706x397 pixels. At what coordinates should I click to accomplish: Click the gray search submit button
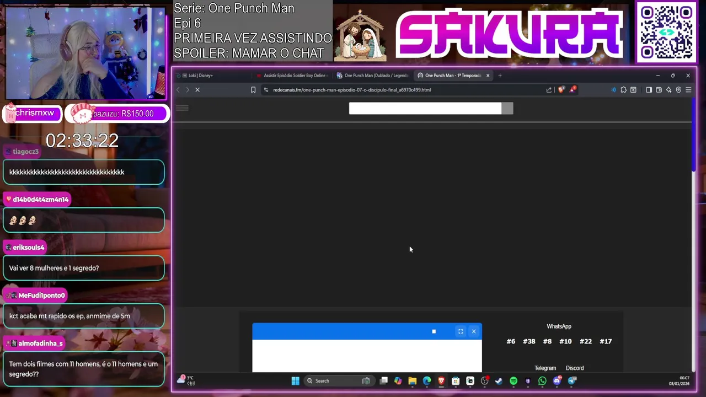(x=507, y=109)
